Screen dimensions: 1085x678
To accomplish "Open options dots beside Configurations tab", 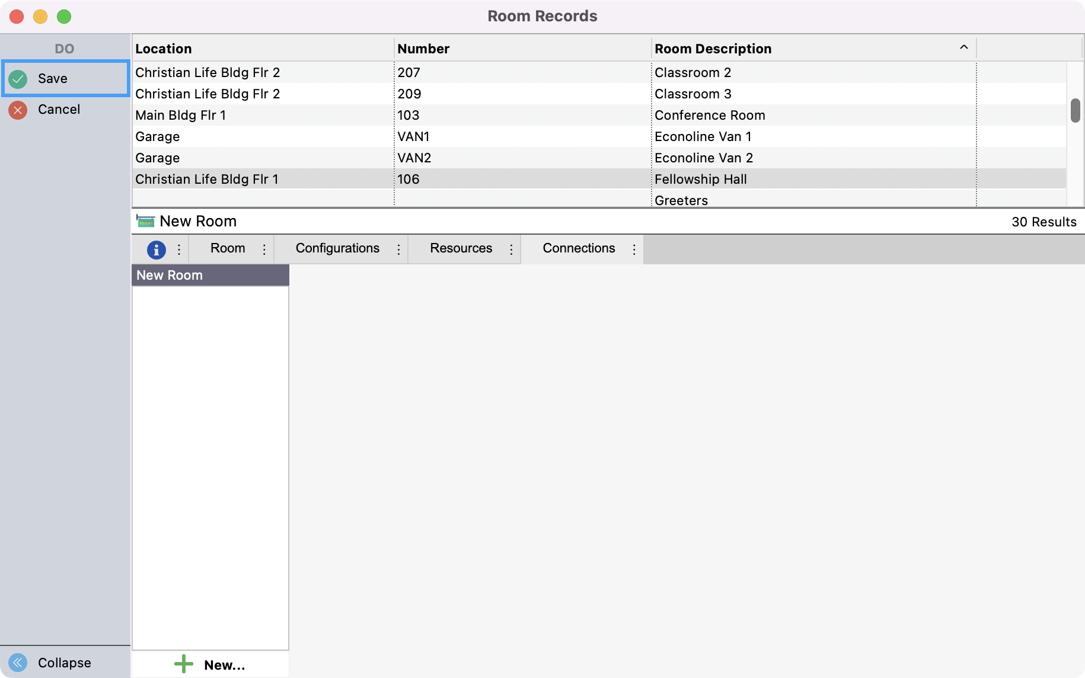I will pyautogui.click(x=398, y=250).
